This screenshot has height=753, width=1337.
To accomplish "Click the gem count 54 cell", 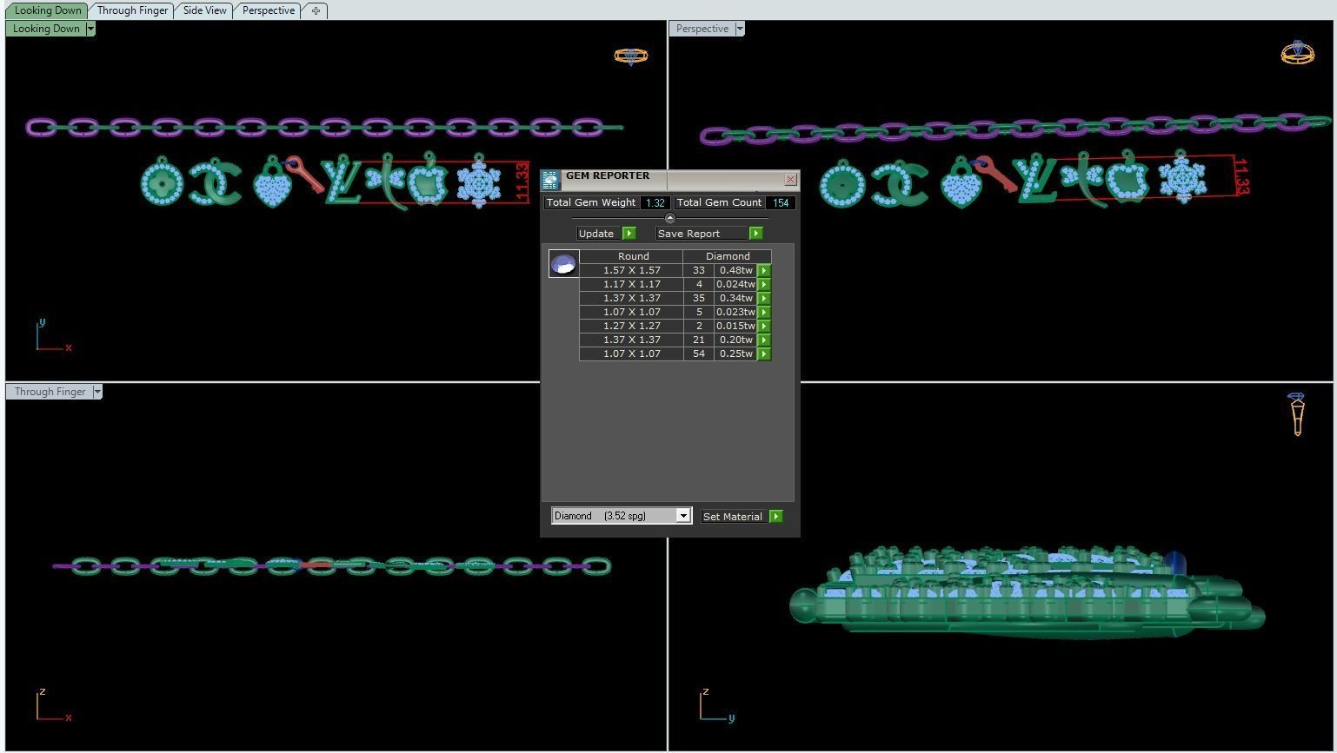I will click(x=699, y=353).
